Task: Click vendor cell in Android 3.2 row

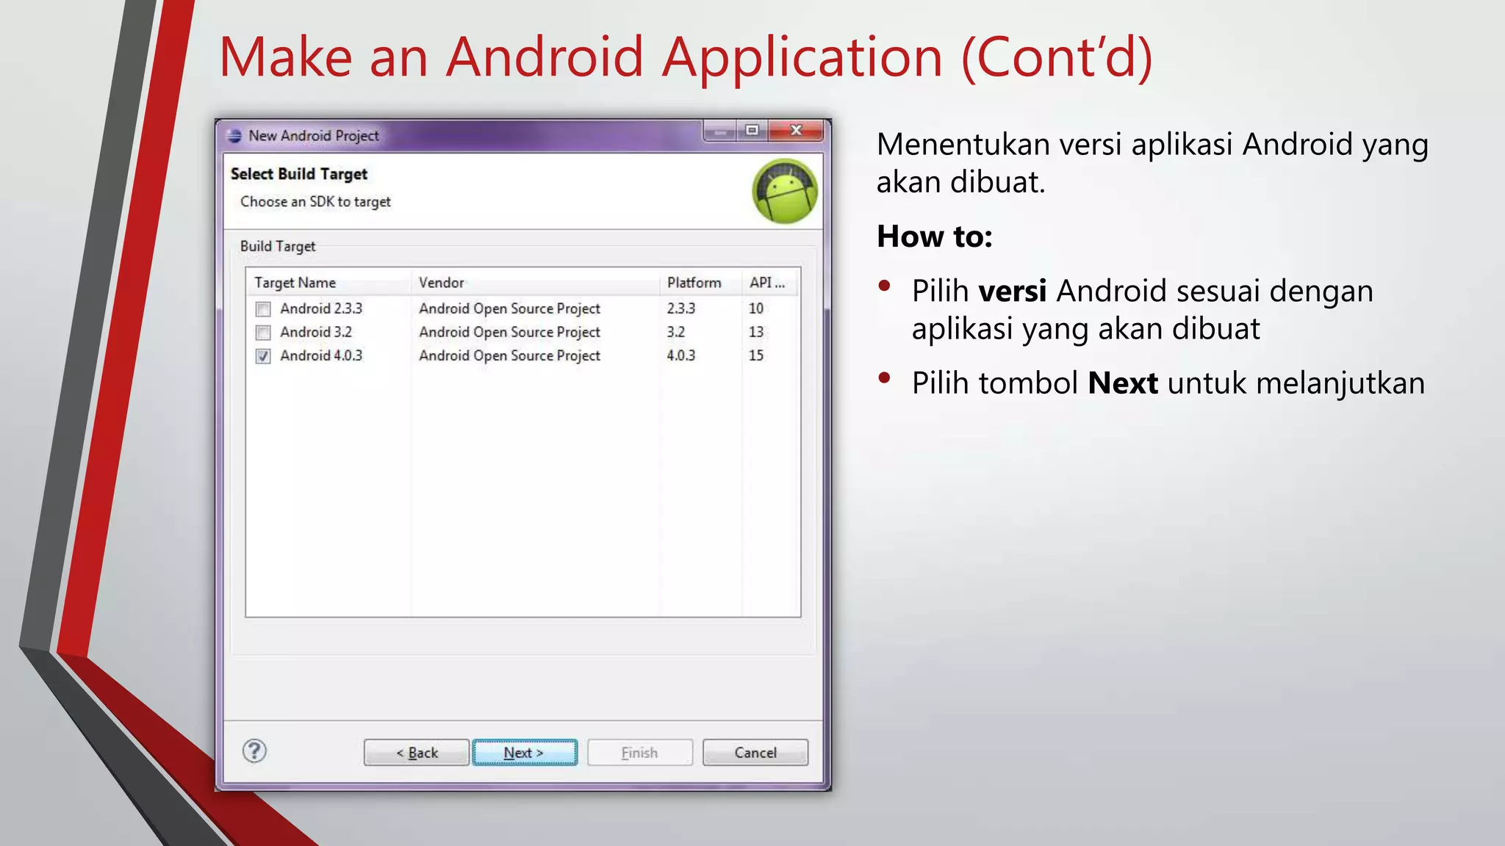Action: [509, 333]
